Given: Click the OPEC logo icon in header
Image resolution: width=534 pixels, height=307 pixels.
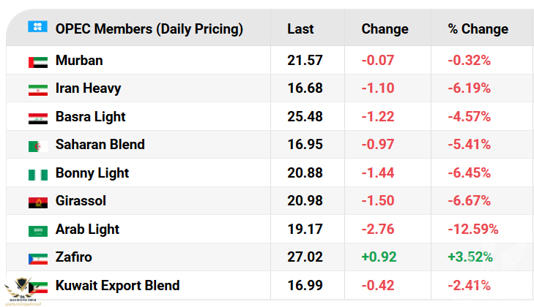Looking at the screenshot, I should [x=37, y=28].
